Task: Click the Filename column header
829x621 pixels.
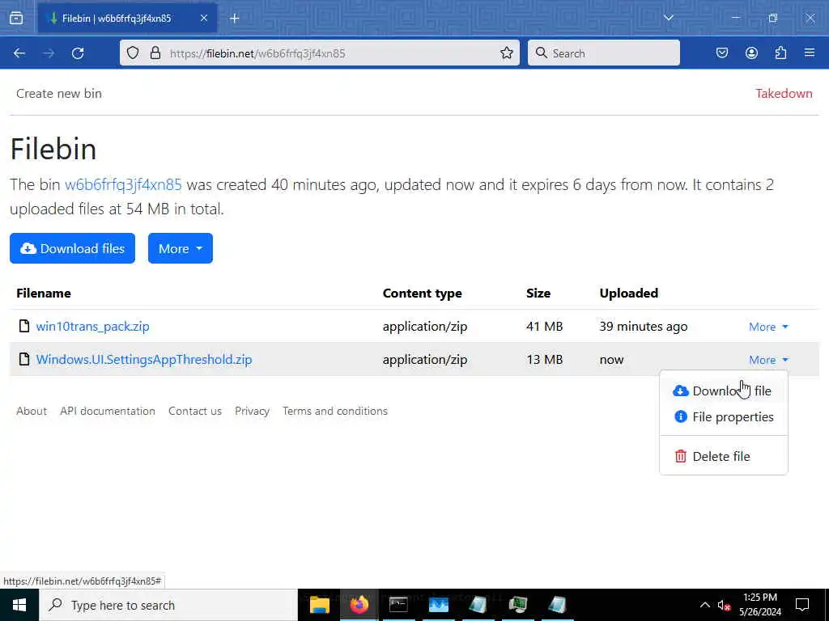Action: pyautogui.click(x=44, y=293)
